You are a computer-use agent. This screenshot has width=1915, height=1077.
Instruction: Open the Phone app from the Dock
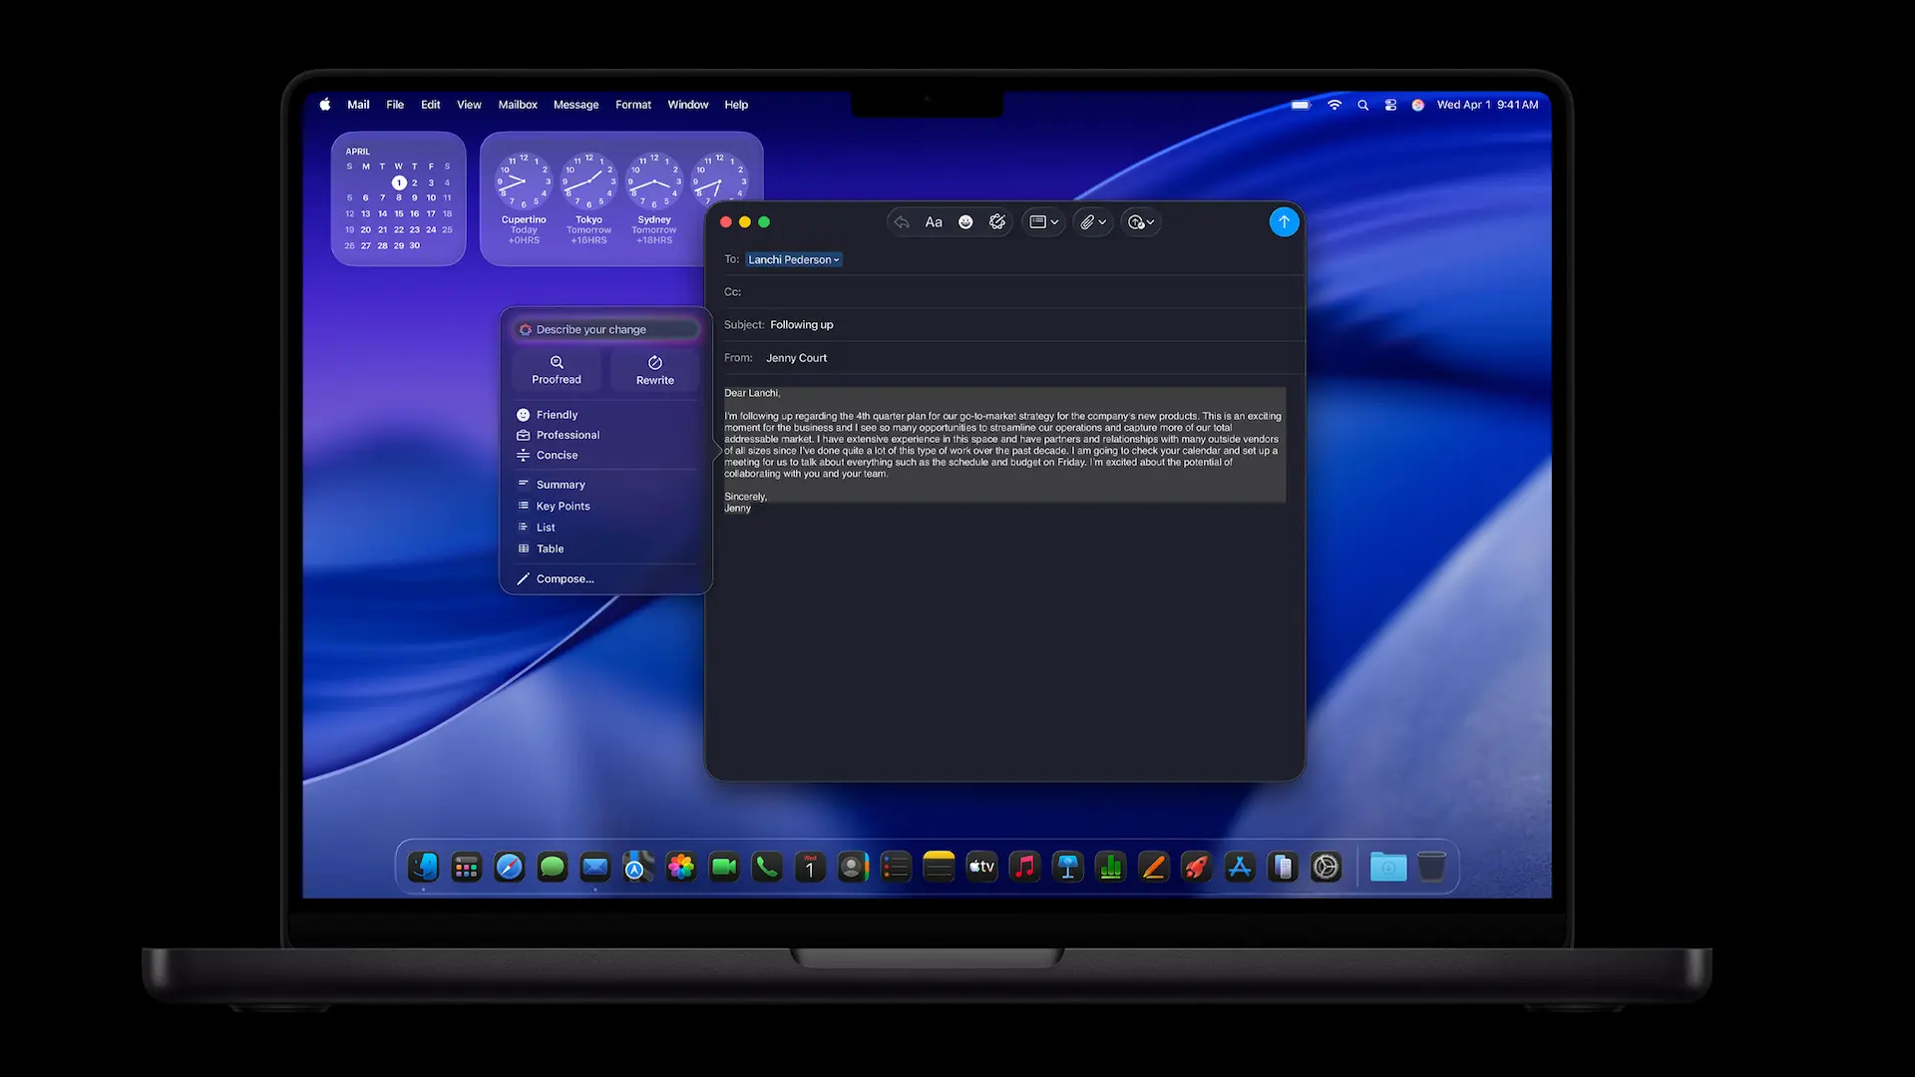[767, 867]
